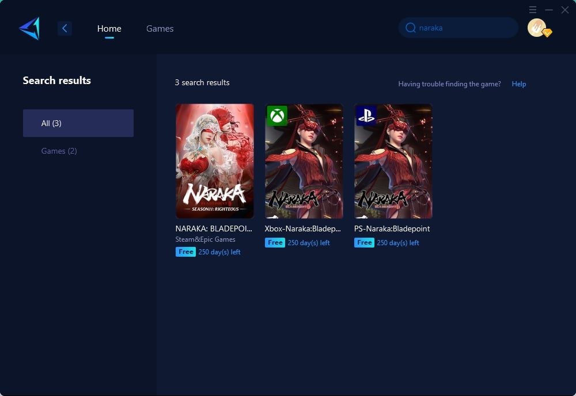576x396 pixels.
Task: Select the All (3) filter
Action: pyautogui.click(x=78, y=123)
